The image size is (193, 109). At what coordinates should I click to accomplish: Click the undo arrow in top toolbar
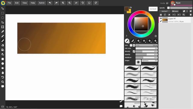point(50,3)
